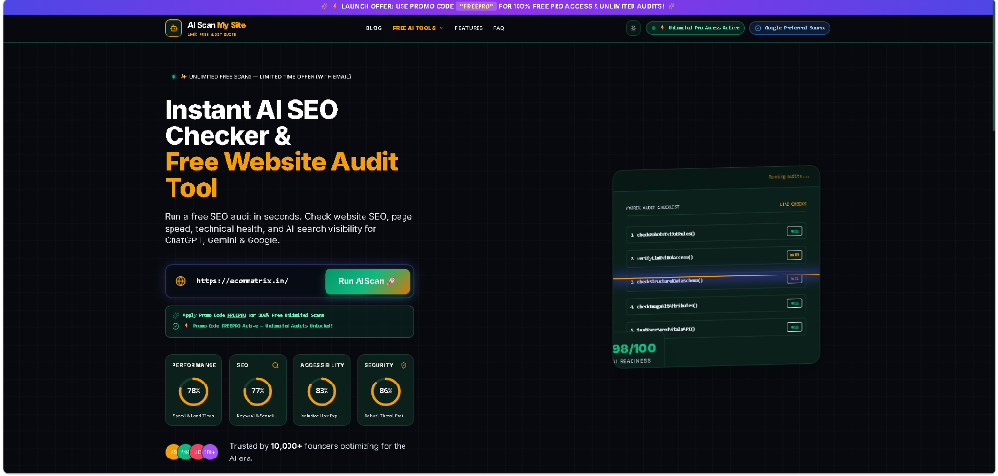Click the Instant AI SEO Checker heading
Image resolution: width=998 pixels, height=476 pixels.
(x=251, y=124)
